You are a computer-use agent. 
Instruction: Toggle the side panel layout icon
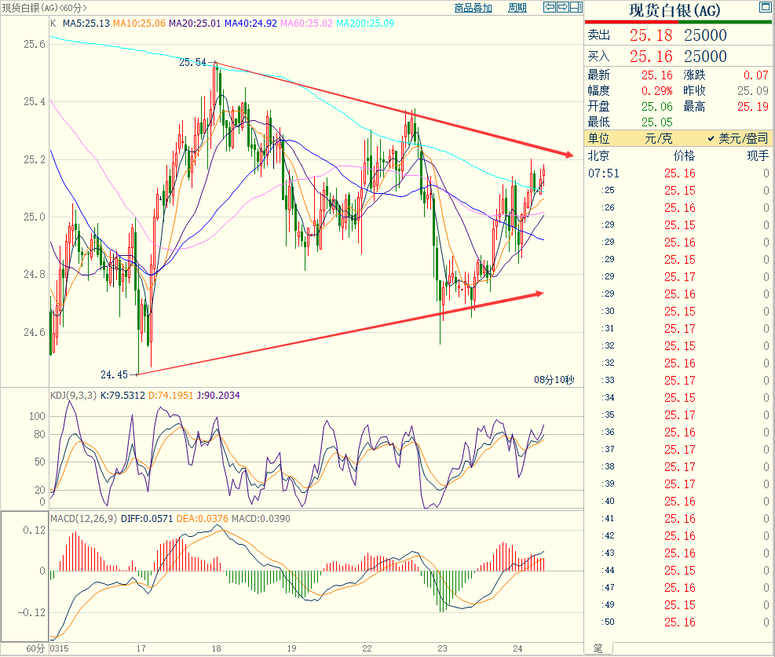coord(576,7)
